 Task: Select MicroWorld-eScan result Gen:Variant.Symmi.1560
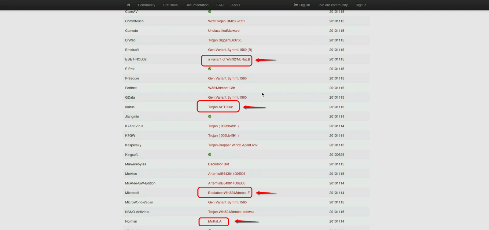(227, 202)
